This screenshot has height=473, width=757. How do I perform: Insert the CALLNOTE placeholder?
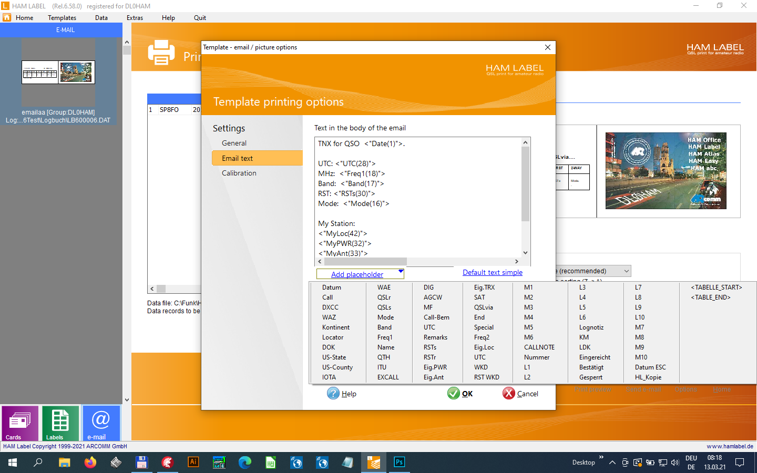tap(539, 347)
